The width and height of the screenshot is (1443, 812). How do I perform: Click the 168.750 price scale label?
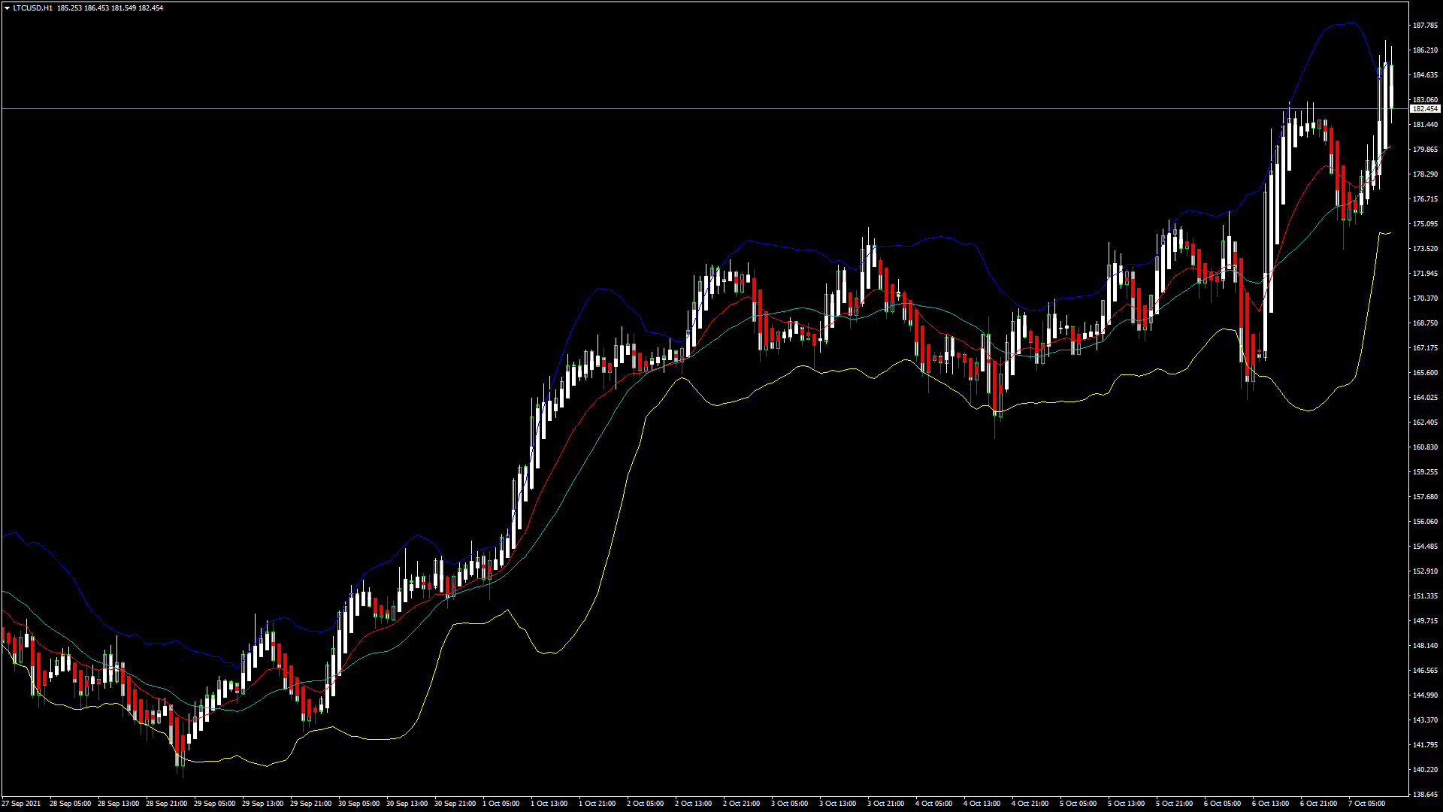click(1425, 323)
